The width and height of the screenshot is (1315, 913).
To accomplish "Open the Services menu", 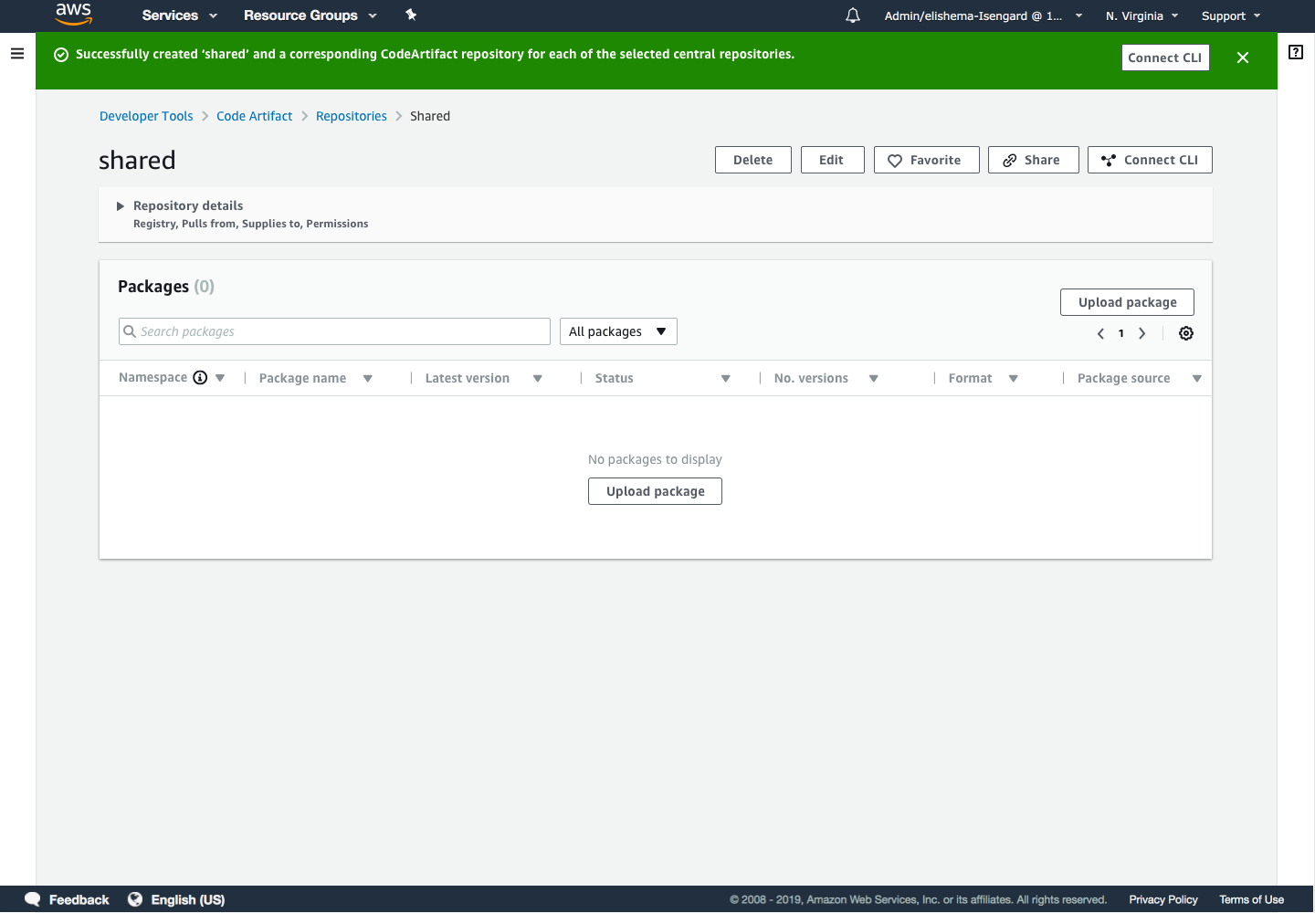I will point(180,16).
